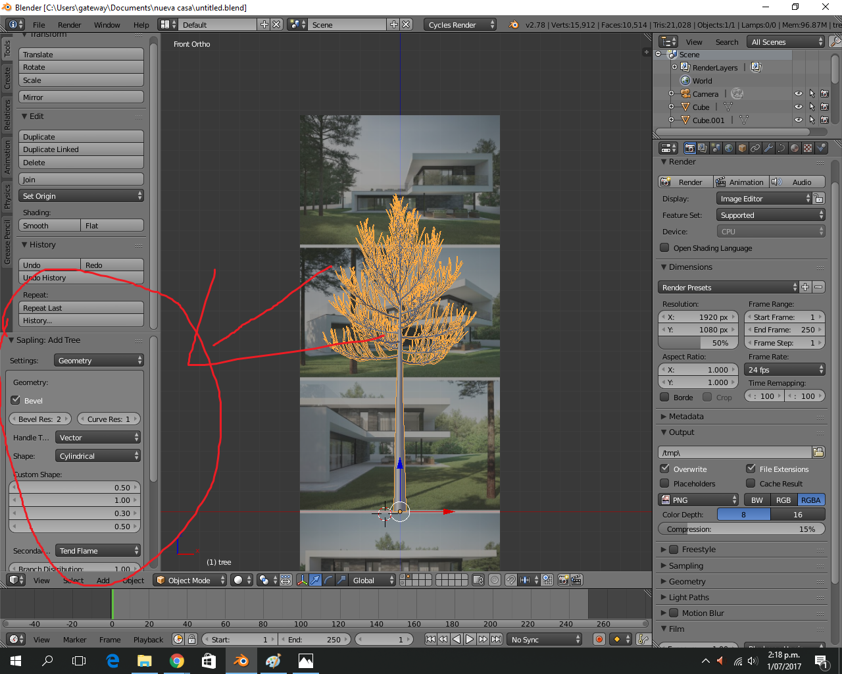Open the Constraints properties tab (chain icon)
The image size is (842, 674).
(755, 148)
